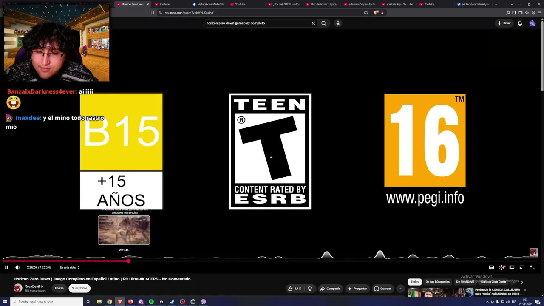Open the player settings gear

(x=502, y=267)
